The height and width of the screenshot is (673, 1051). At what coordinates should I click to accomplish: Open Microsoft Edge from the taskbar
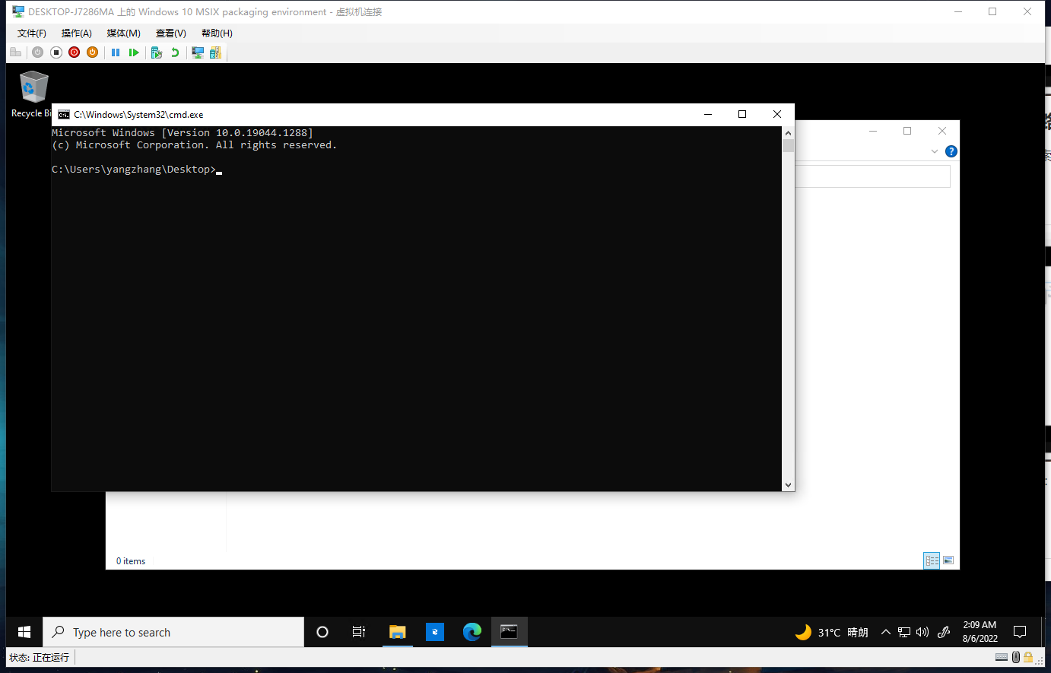[x=472, y=632]
